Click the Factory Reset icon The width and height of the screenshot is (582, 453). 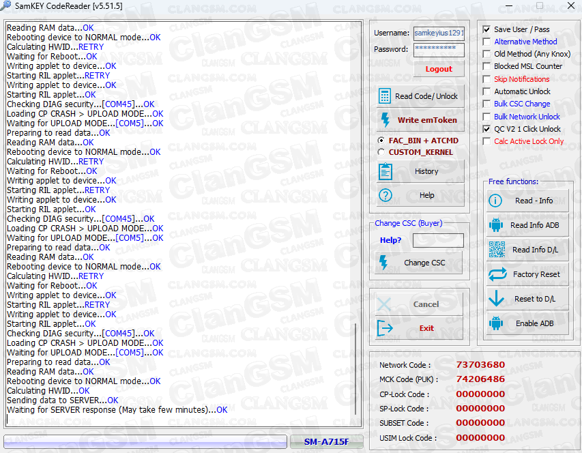coord(495,274)
